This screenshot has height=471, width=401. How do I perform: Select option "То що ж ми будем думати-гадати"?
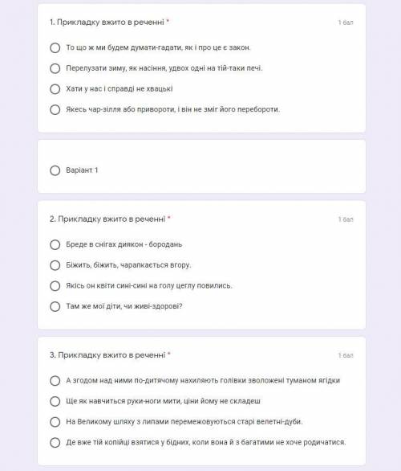[x=55, y=47]
